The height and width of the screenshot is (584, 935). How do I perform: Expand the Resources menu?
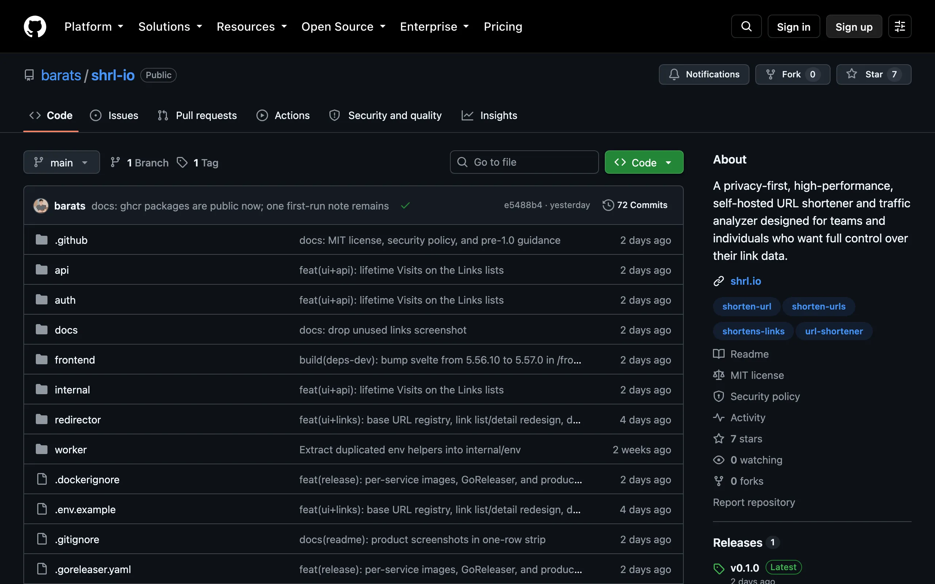(252, 26)
